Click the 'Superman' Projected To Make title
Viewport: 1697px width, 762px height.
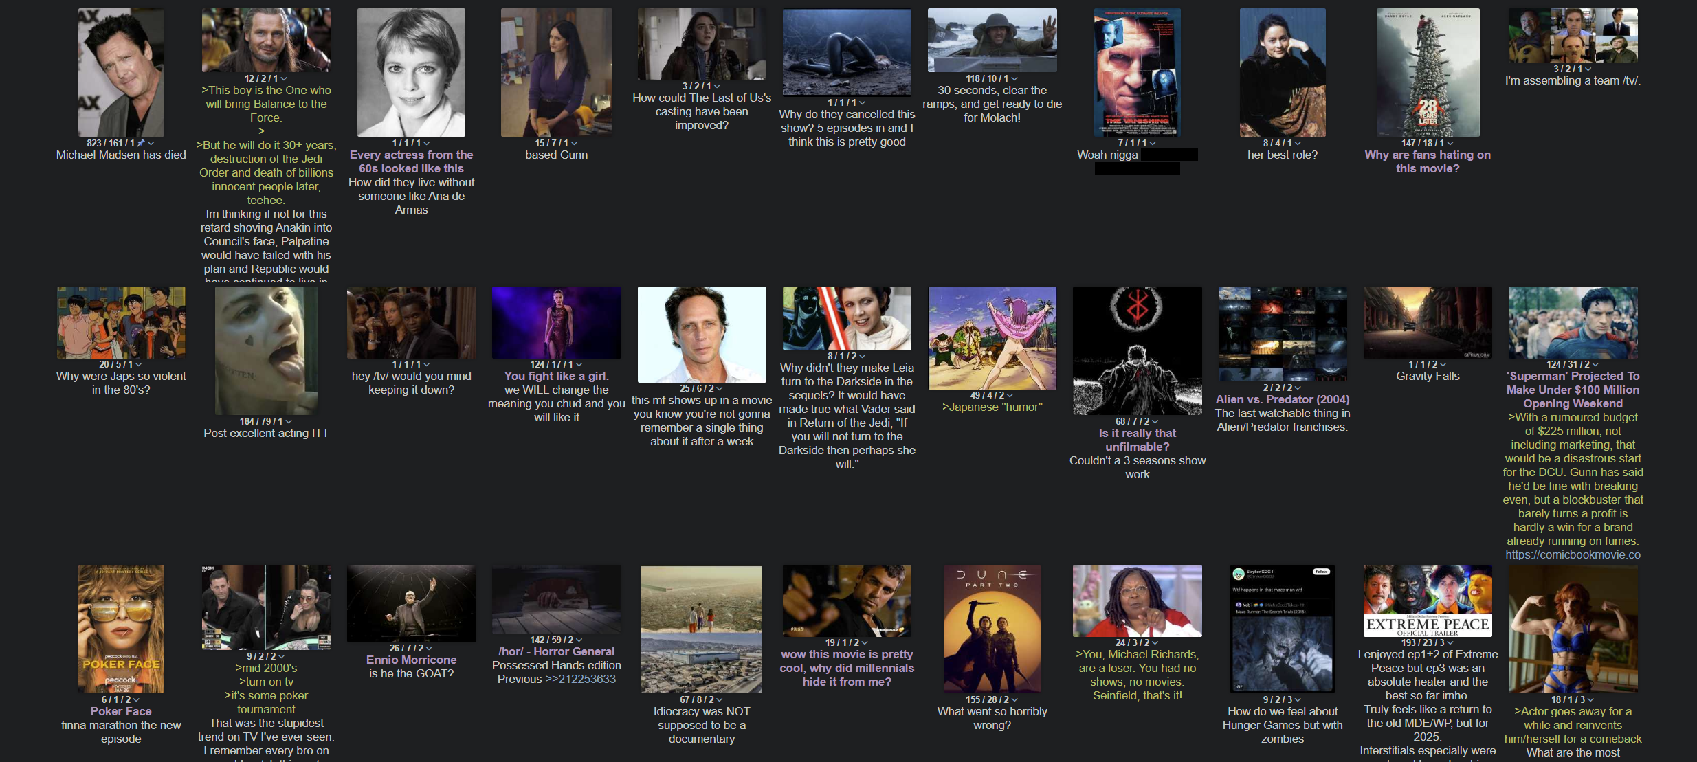point(1573,390)
